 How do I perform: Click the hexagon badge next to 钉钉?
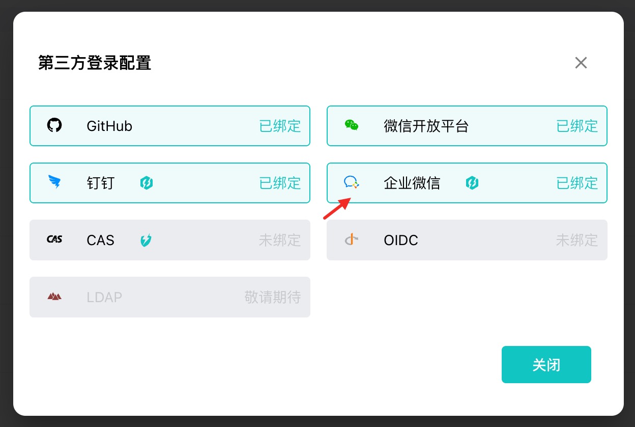(x=147, y=183)
